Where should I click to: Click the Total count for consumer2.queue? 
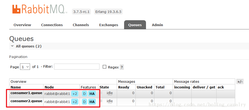pyautogui.click(x=170, y=101)
